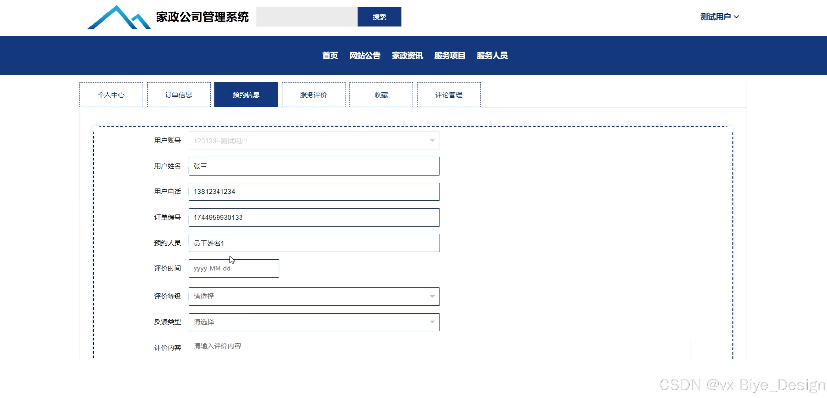Expand the 评价等级 dropdown
Viewport: 827px width, 398px height.
(314, 296)
